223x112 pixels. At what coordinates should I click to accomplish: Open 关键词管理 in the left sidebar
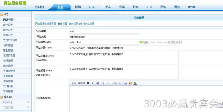tap(9, 71)
